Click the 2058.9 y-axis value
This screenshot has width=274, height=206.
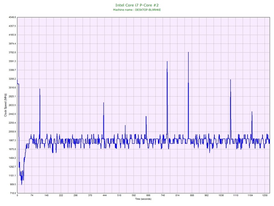(x=12, y=131)
